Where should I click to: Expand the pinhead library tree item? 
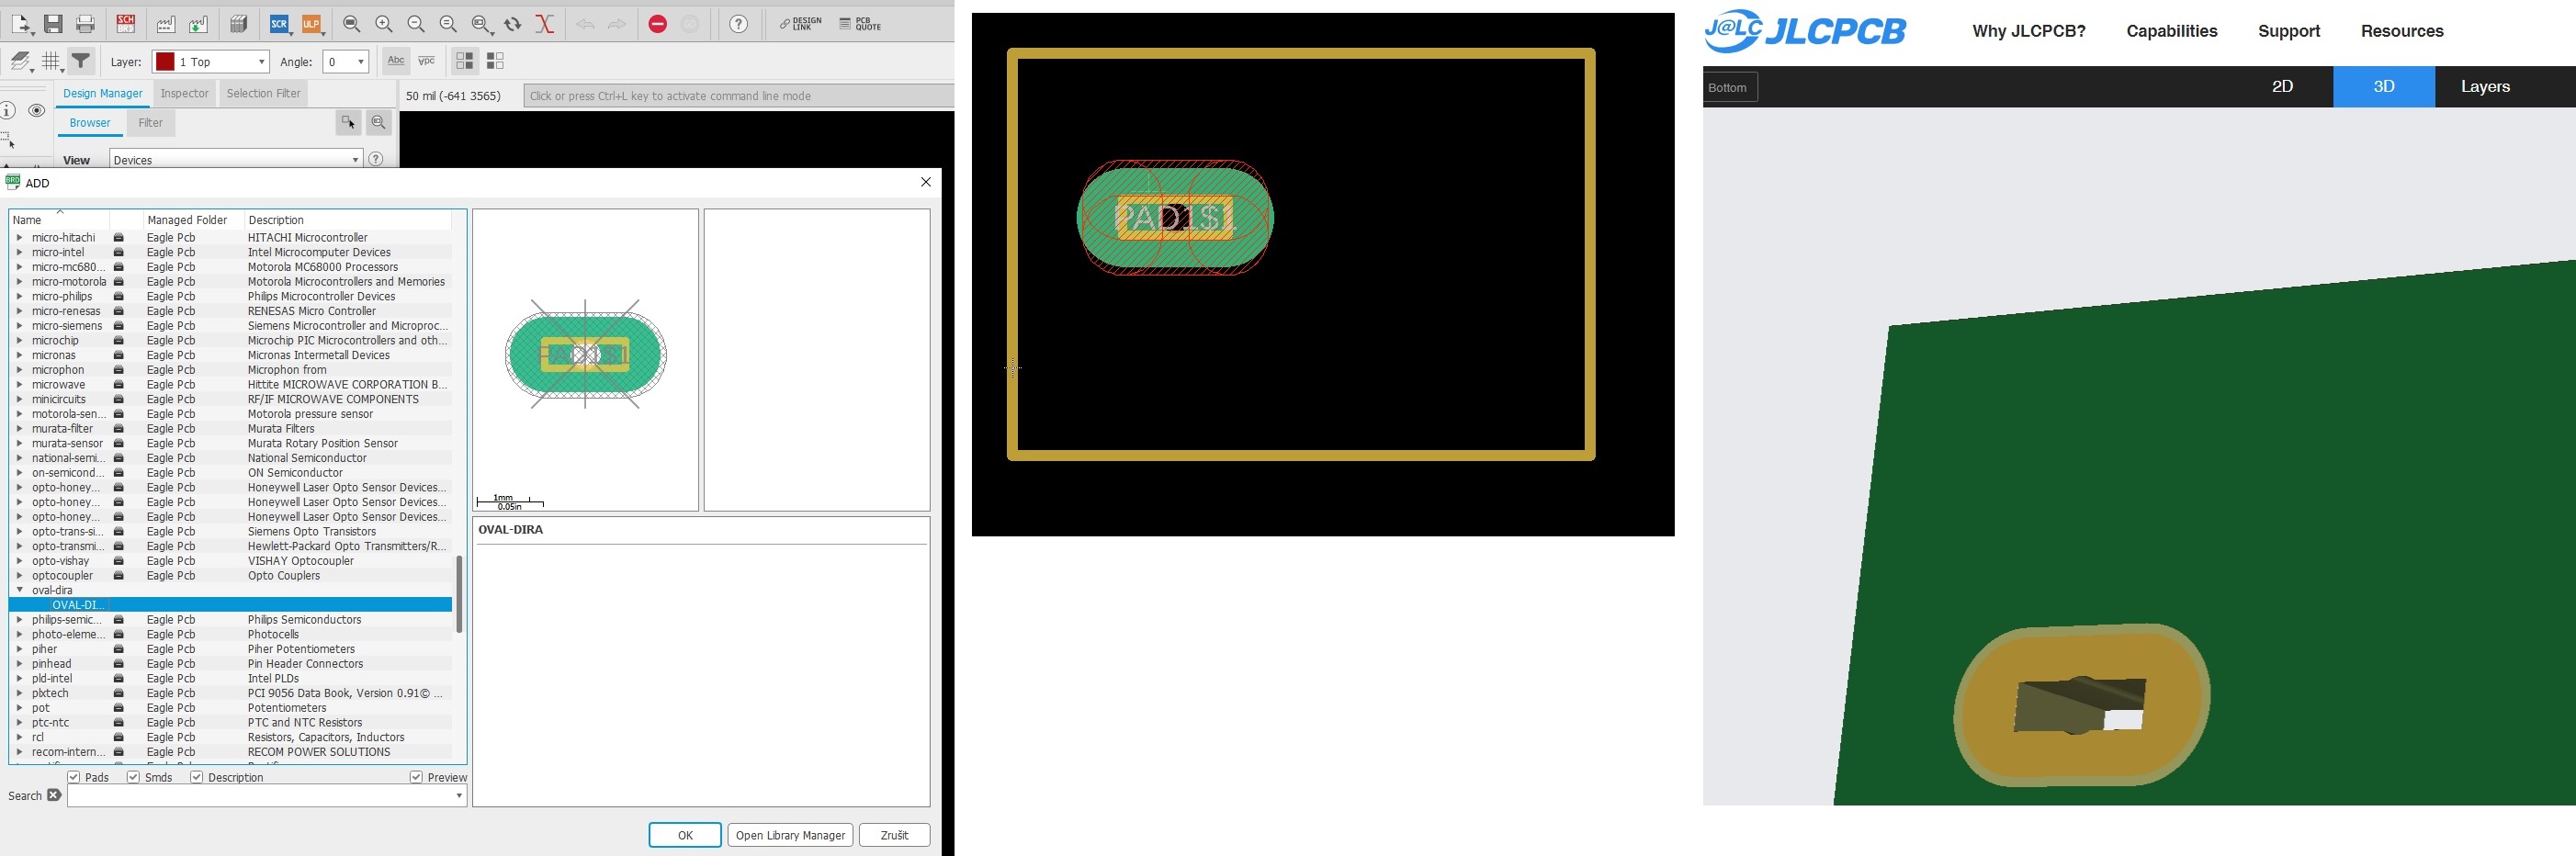tap(19, 664)
